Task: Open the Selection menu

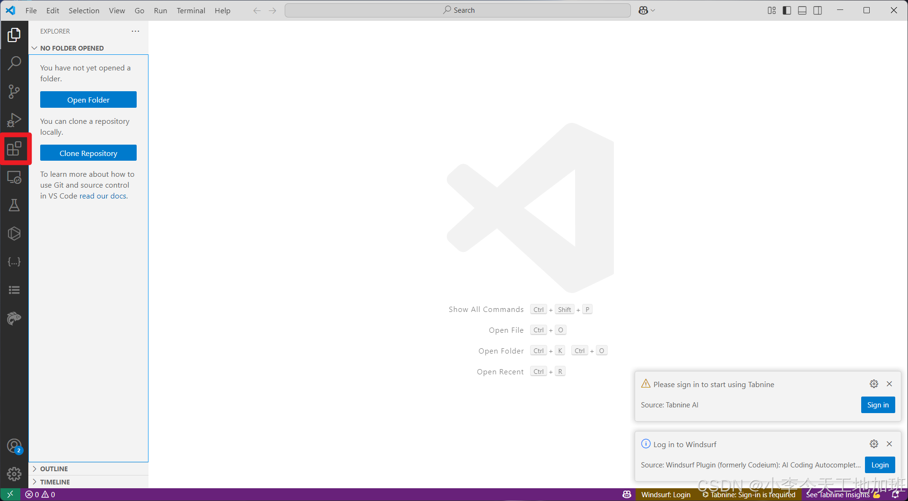Action: click(84, 10)
